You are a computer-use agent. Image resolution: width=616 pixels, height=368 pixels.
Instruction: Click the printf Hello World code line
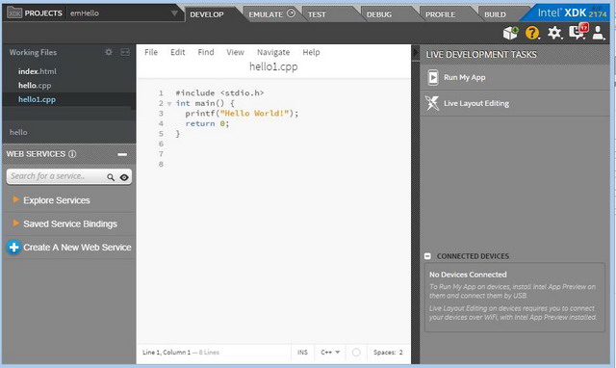pyautogui.click(x=242, y=114)
